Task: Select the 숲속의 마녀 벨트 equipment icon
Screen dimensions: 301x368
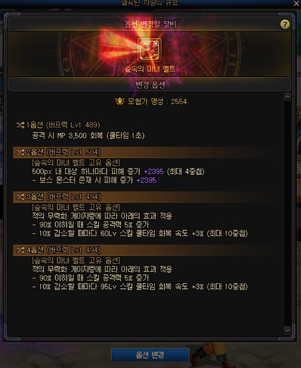Action: [x=149, y=50]
